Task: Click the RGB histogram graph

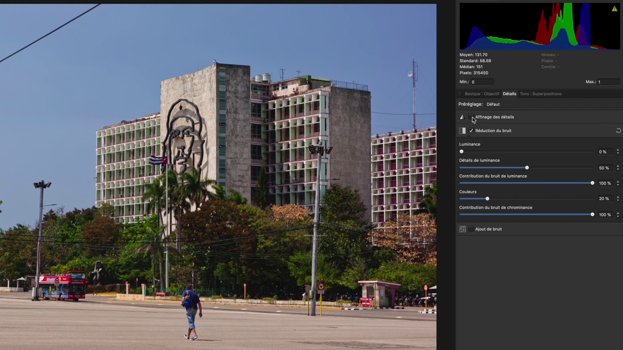Action: tap(540, 26)
